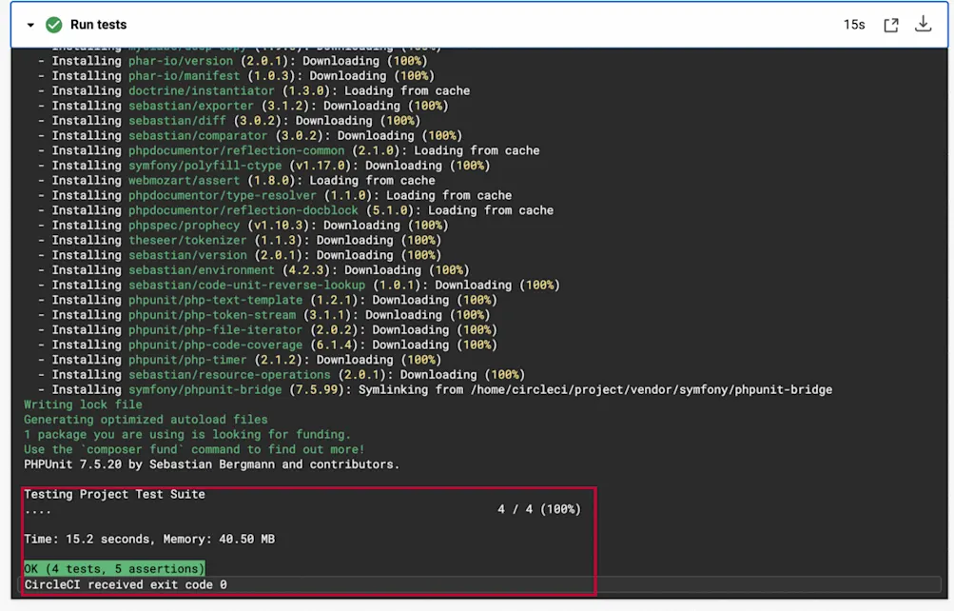Screen dimensions: 954x611
Task: Click the Writing lock file line
Action: tap(83, 404)
